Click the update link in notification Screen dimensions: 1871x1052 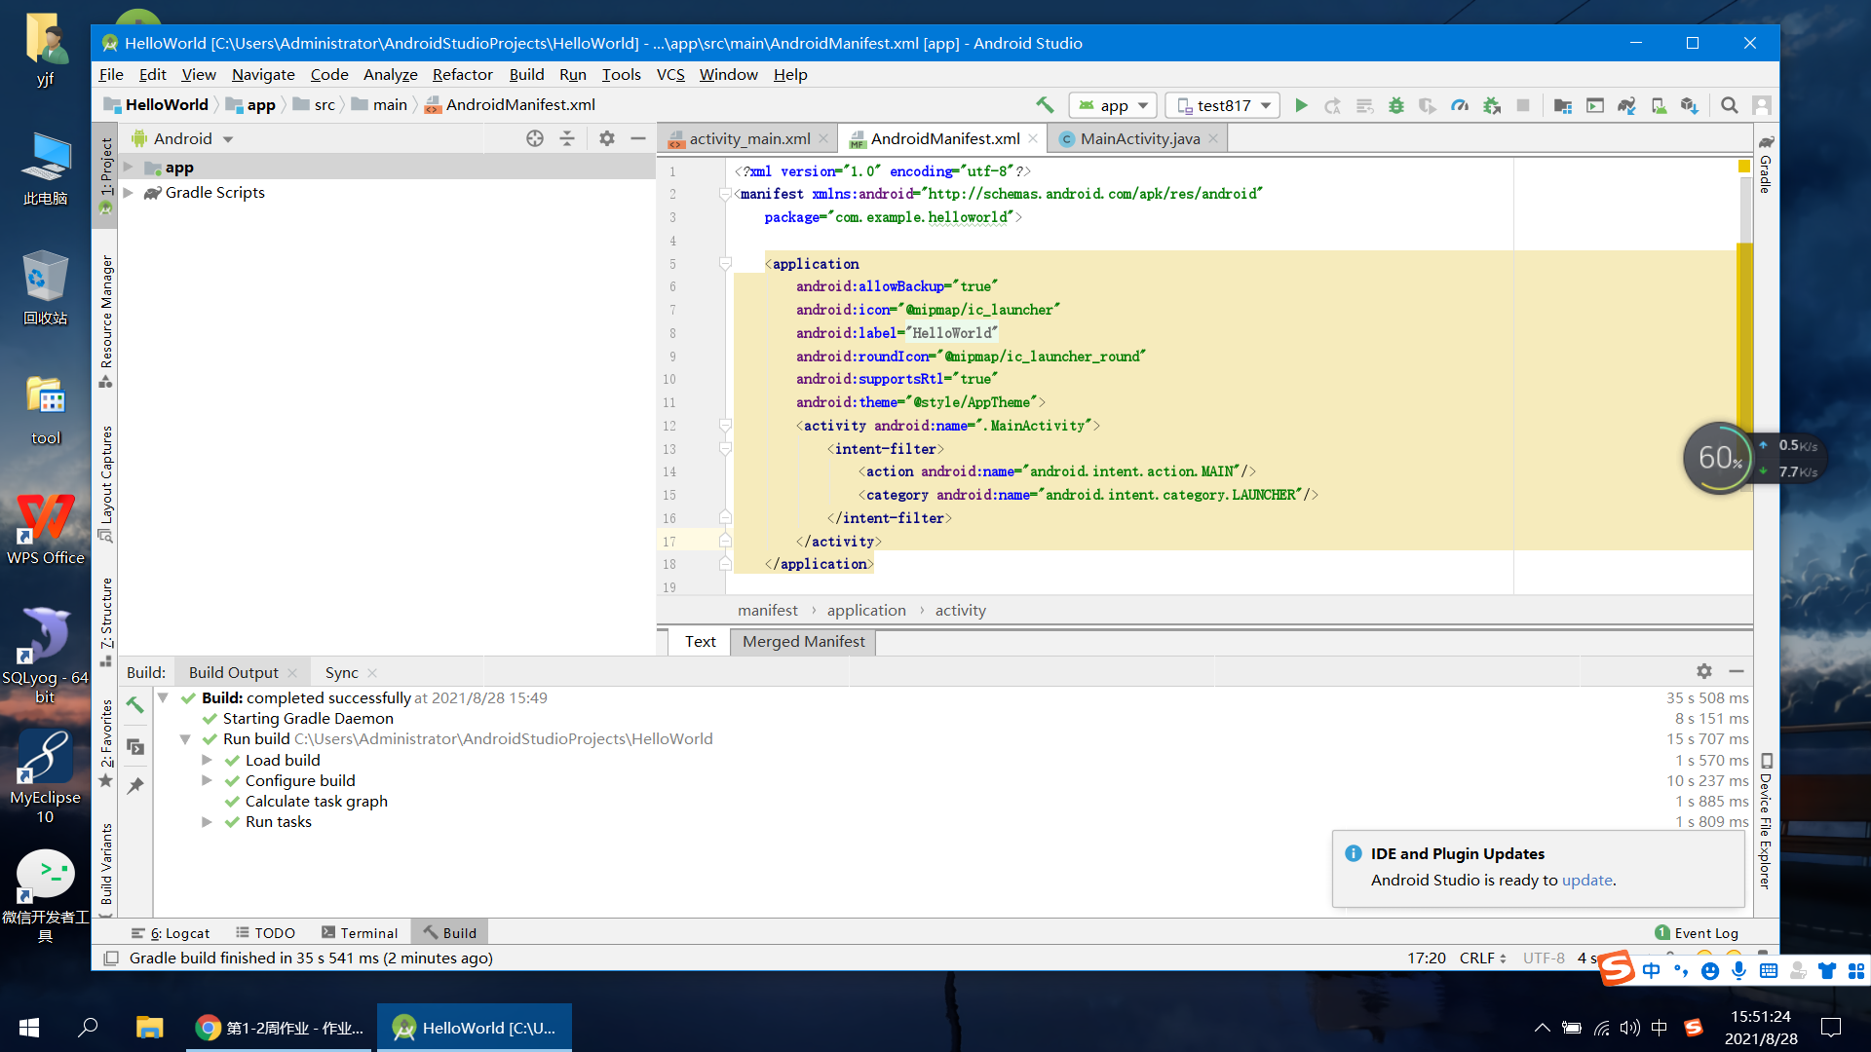click(x=1586, y=880)
